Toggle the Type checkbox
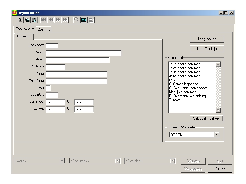The image size is (246, 184). pos(48,88)
